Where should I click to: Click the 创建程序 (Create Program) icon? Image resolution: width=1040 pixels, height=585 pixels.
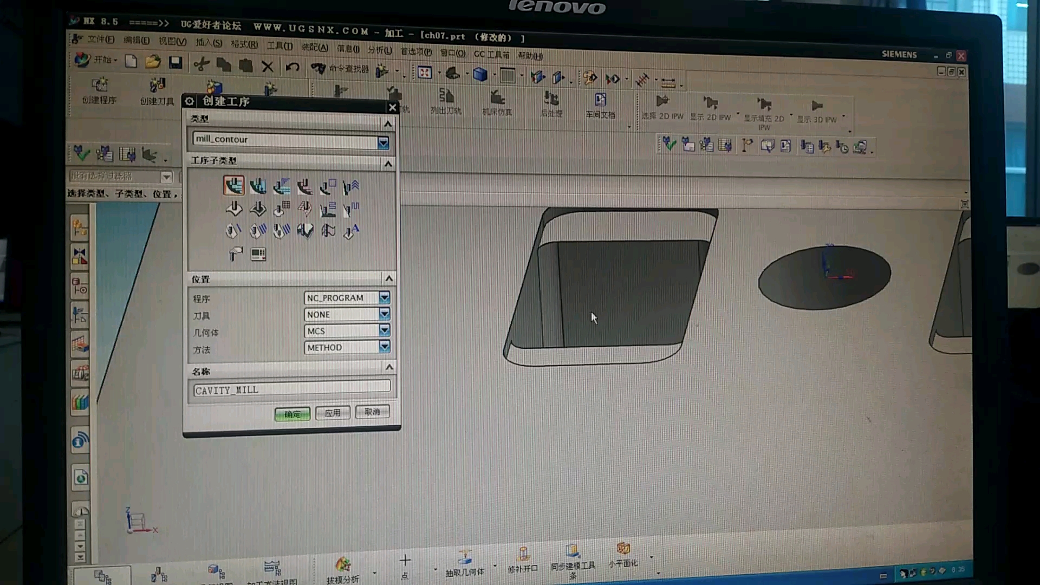click(x=99, y=90)
